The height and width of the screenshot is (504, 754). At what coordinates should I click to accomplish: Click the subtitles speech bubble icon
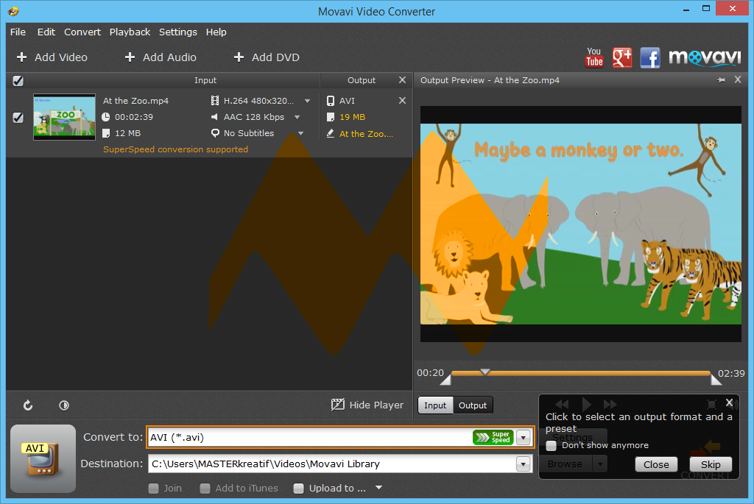[215, 133]
